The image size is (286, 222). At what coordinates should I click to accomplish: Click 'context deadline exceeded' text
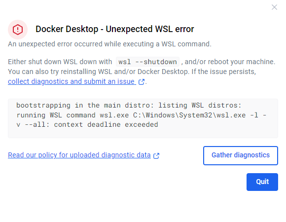[x=106, y=125]
